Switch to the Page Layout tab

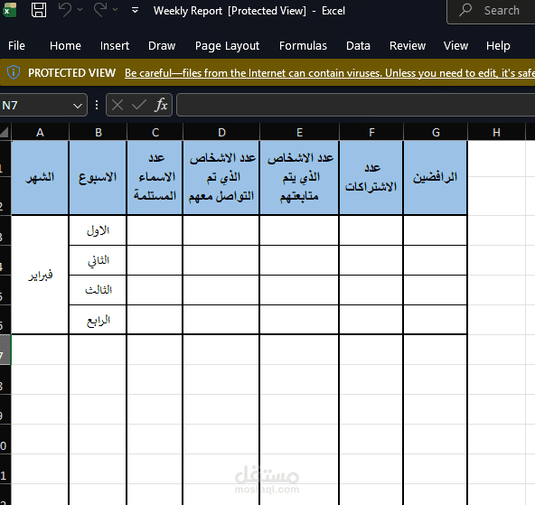(x=227, y=46)
